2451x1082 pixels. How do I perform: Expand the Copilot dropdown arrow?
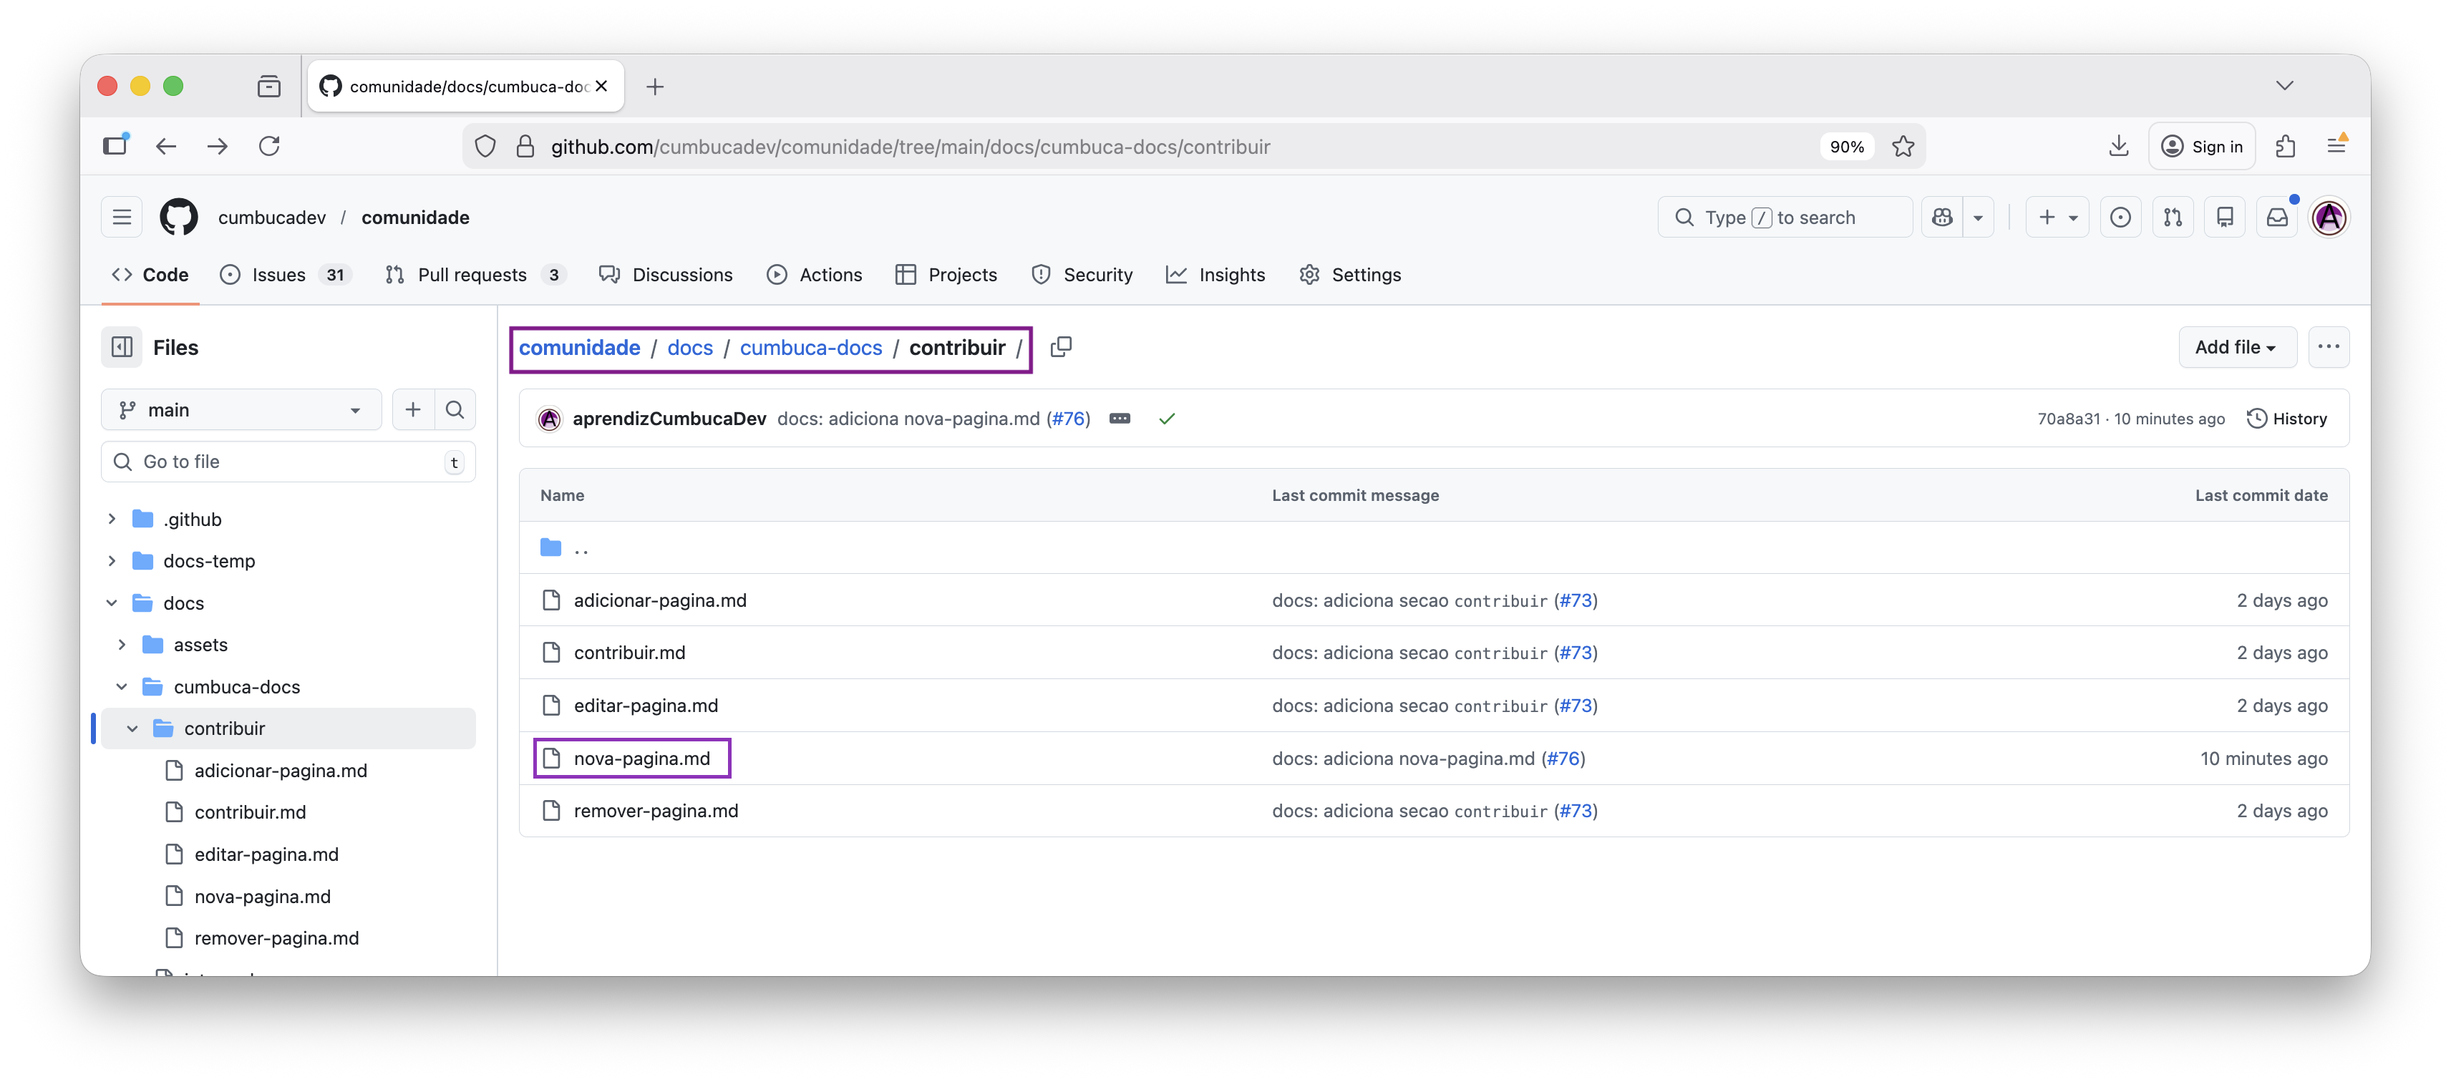tap(1978, 218)
